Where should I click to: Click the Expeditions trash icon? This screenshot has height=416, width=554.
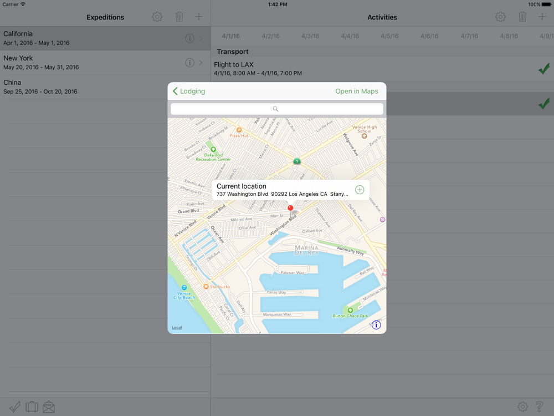pyautogui.click(x=179, y=17)
